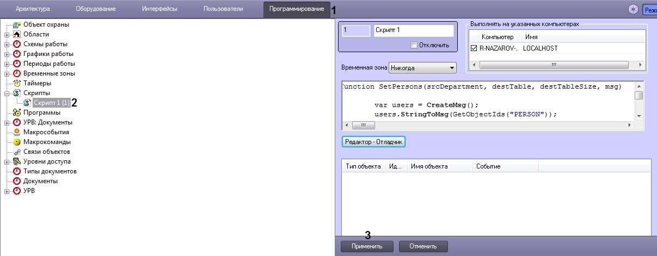This screenshot has height=256, width=657.
Task: Click the Применить button
Action: (367, 246)
